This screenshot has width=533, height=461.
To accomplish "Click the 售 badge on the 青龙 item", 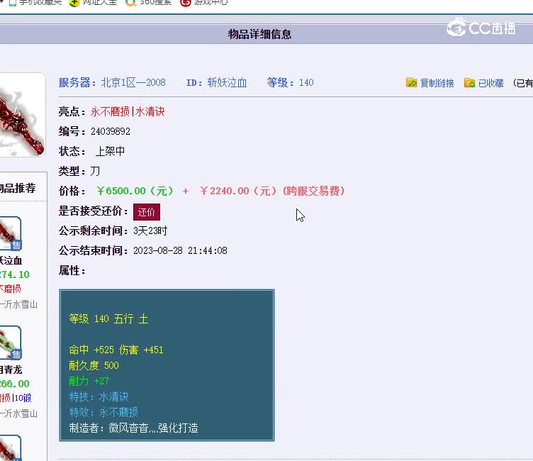I will (16, 355).
